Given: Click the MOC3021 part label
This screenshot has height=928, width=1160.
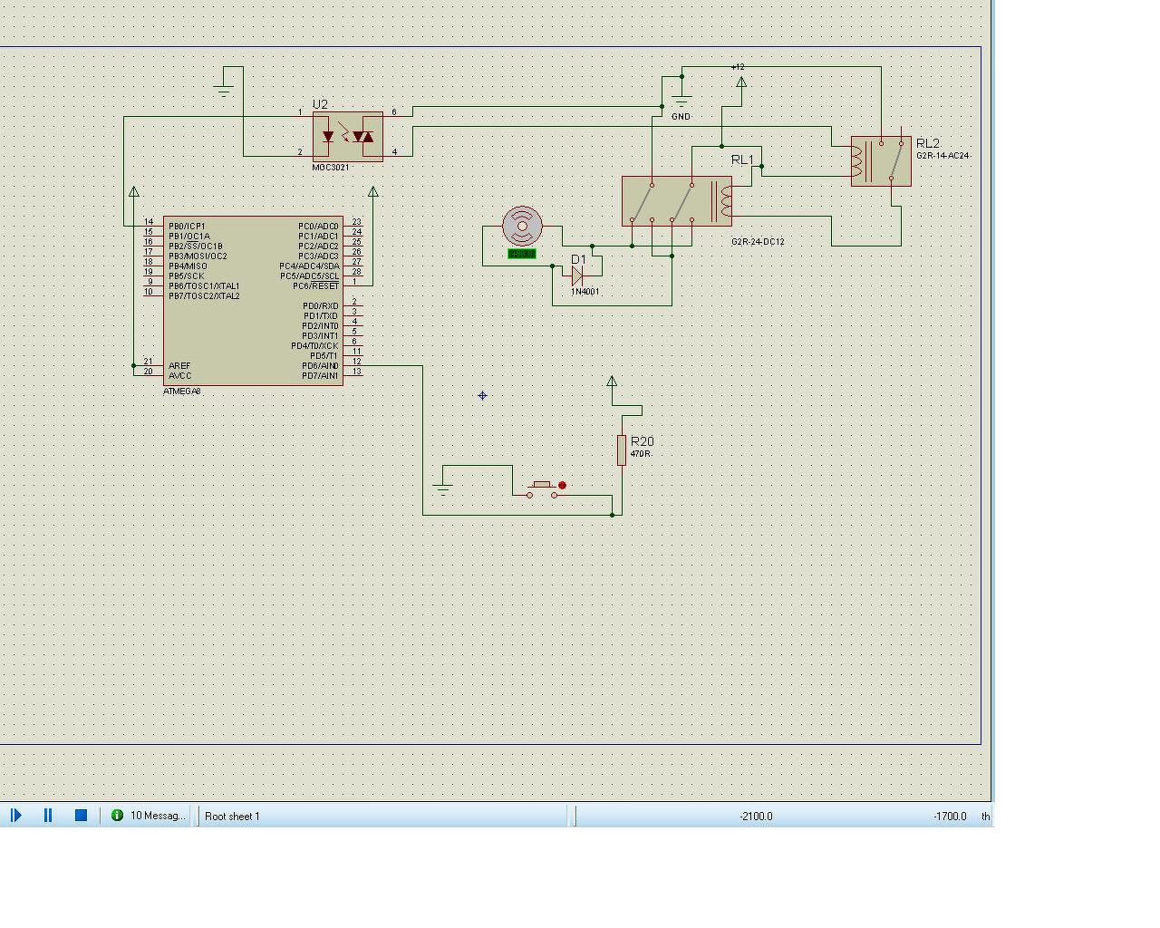Looking at the screenshot, I should (331, 168).
